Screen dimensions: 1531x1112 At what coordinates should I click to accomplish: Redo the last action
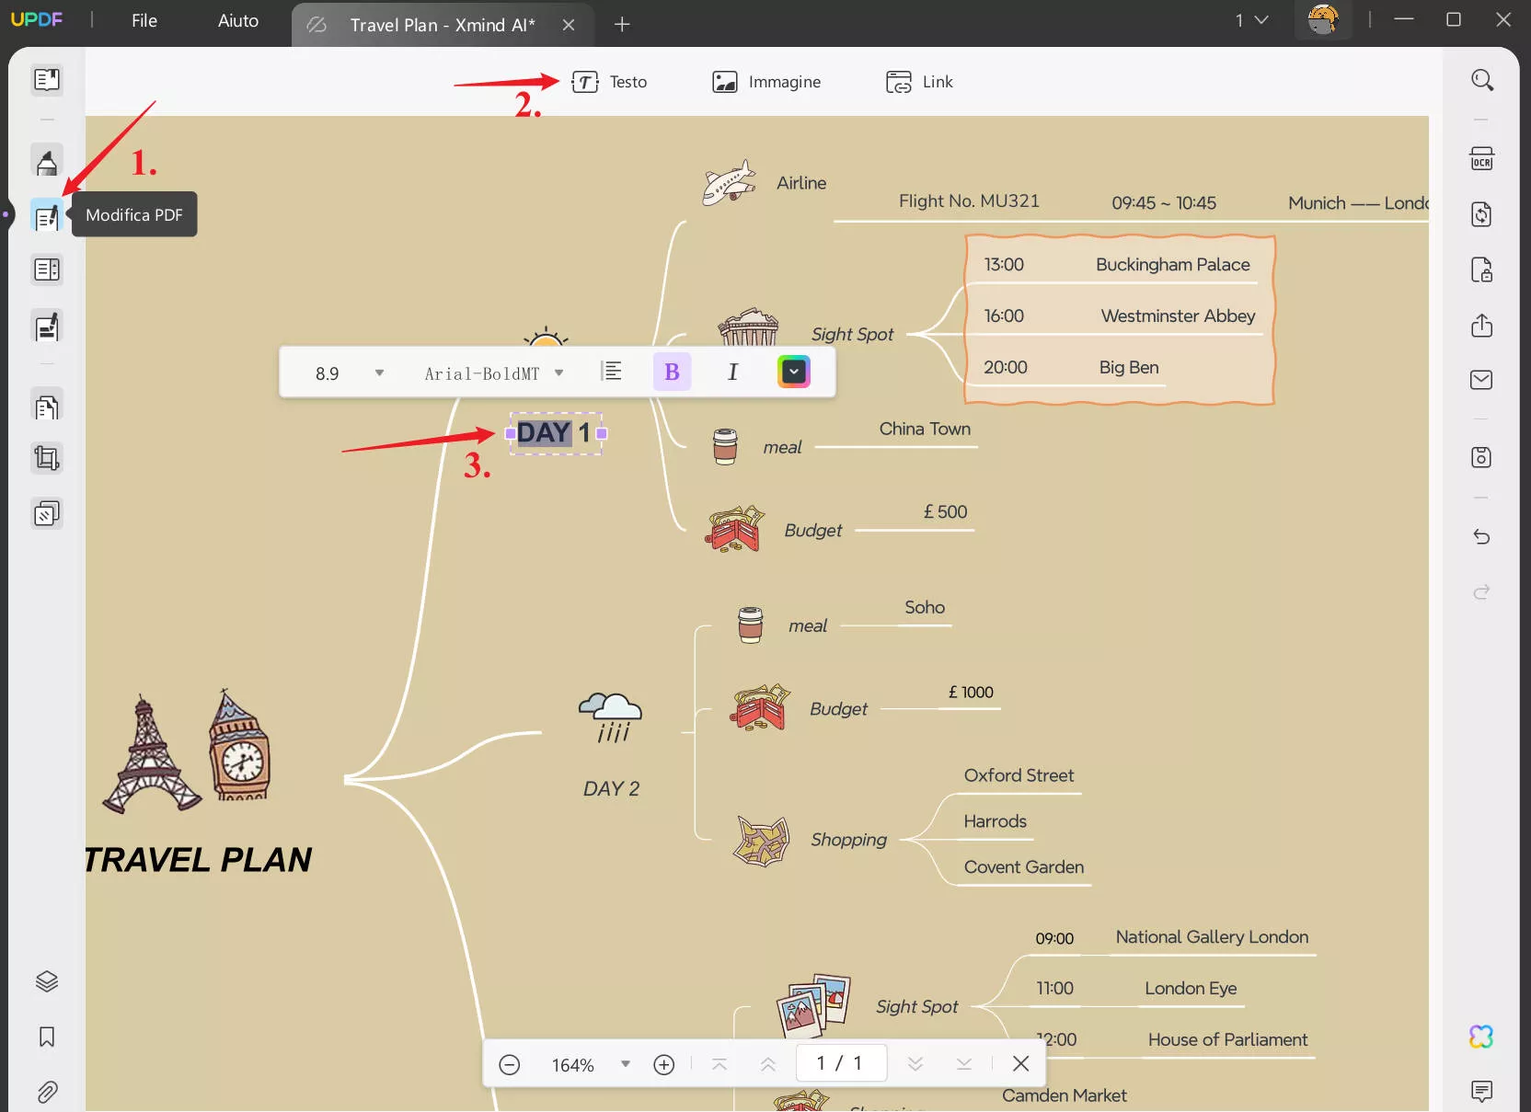pos(1481,591)
